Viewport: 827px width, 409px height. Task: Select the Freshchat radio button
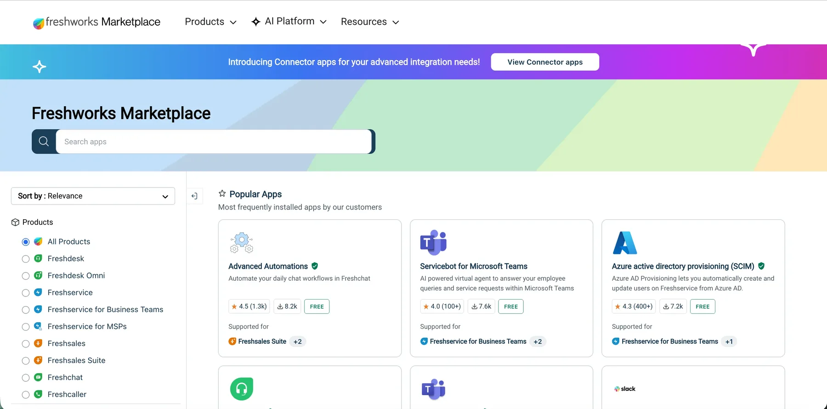point(26,378)
